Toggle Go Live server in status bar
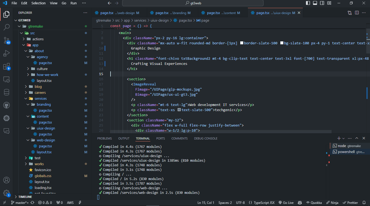Image resolution: width=370 pixels, height=206 pixels. click(286, 202)
